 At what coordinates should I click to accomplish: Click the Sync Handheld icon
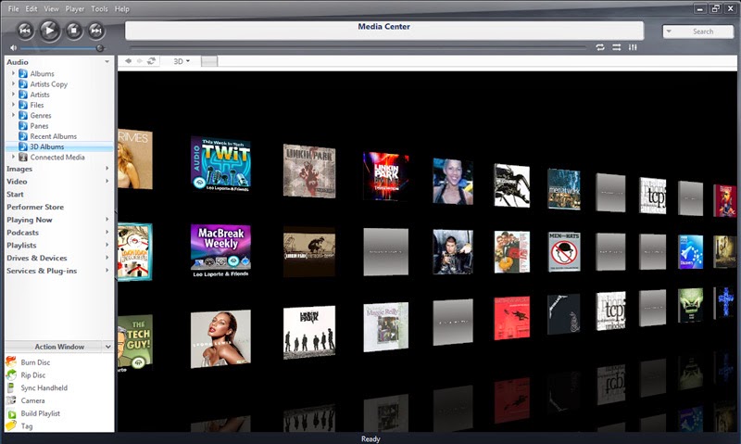click(11, 387)
